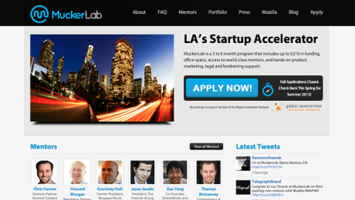355x200 pixels.
Task: Click the stopwatch icon beside Apply Now
Action: tap(268, 89)
